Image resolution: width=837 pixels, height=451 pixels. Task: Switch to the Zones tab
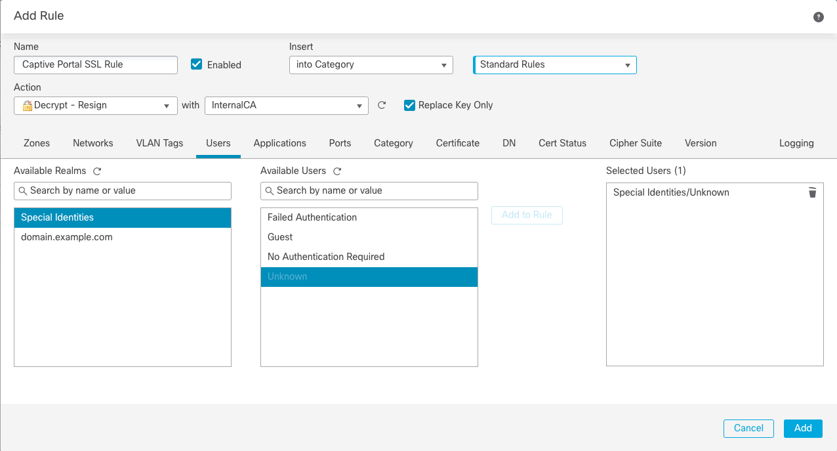pyautogui.click(x=36, y=143)
